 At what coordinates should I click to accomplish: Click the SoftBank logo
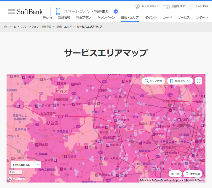25,11
